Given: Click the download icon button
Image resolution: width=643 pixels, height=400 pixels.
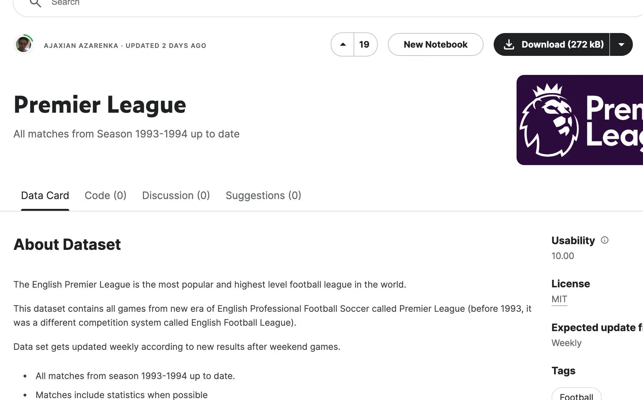Looking at the screenshot, I should 509,44.
